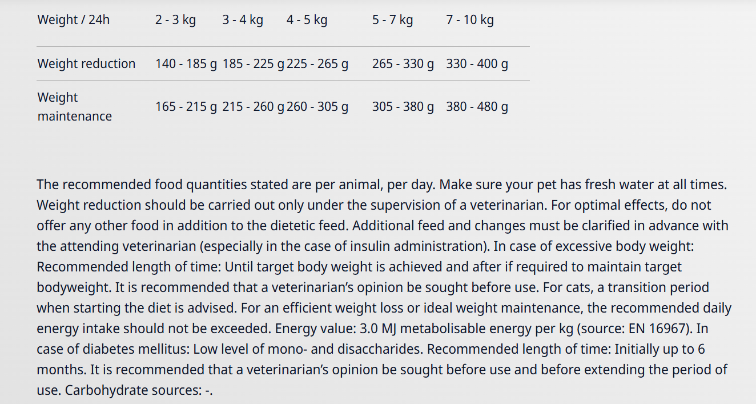
Task: Click the '260 - 305 g' maintenance value
Action: coord(317,107)
